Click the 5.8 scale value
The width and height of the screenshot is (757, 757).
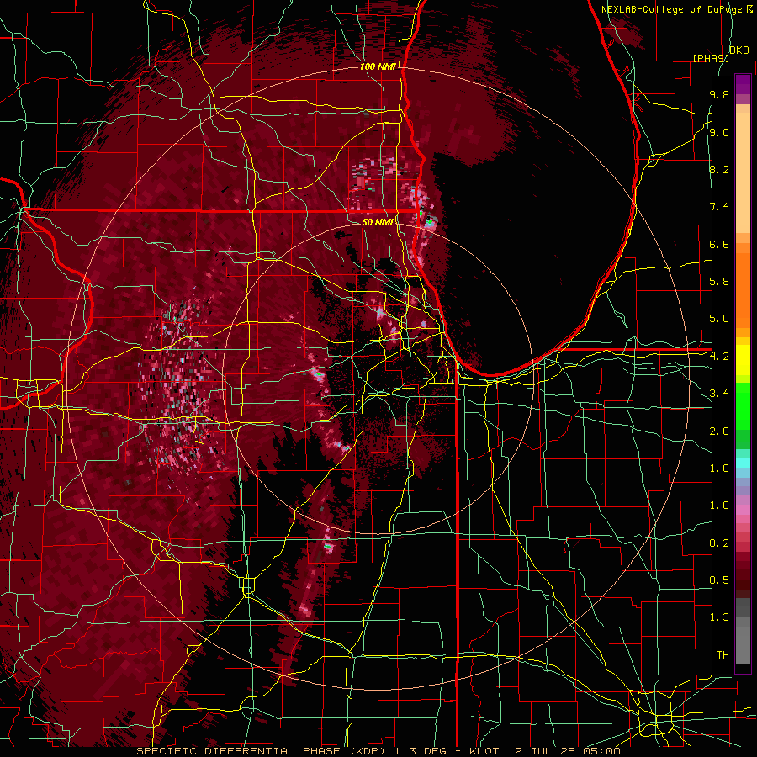(x=719, y=282)
